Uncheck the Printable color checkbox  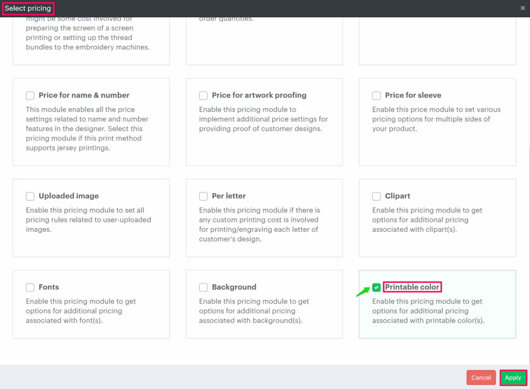click(x=376, y=288)
